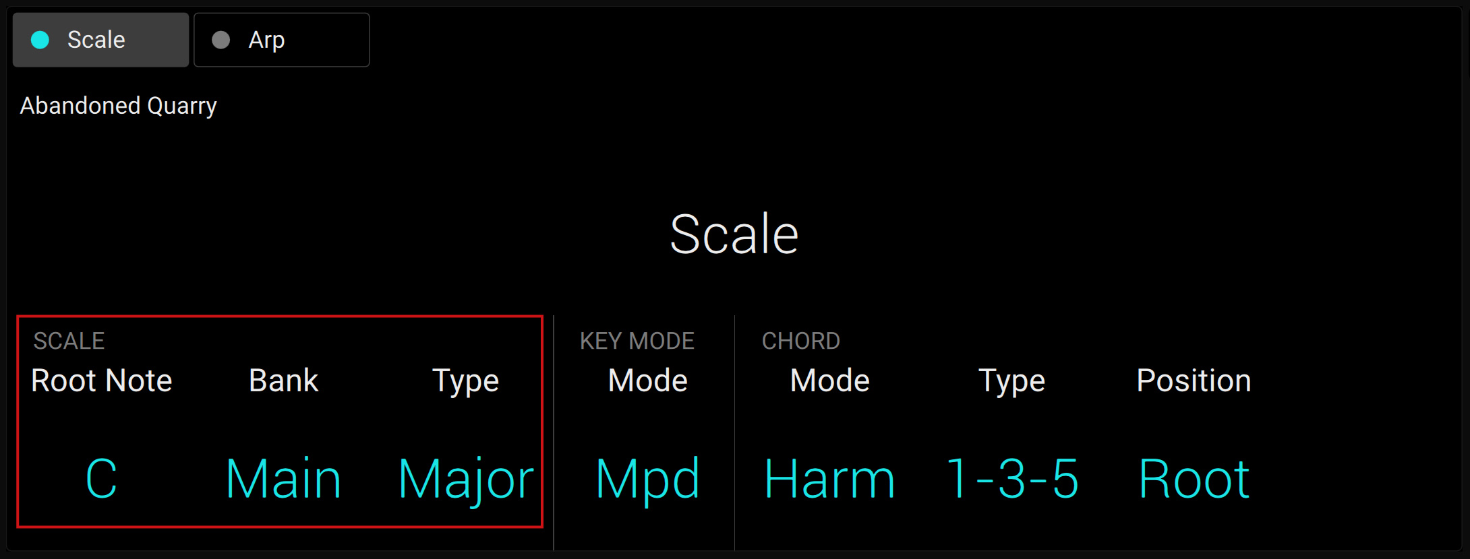The height and width of the screenshot is (559, 1470).
Task: Select the Arp tab indicator dot
Action: coord(220,40)
